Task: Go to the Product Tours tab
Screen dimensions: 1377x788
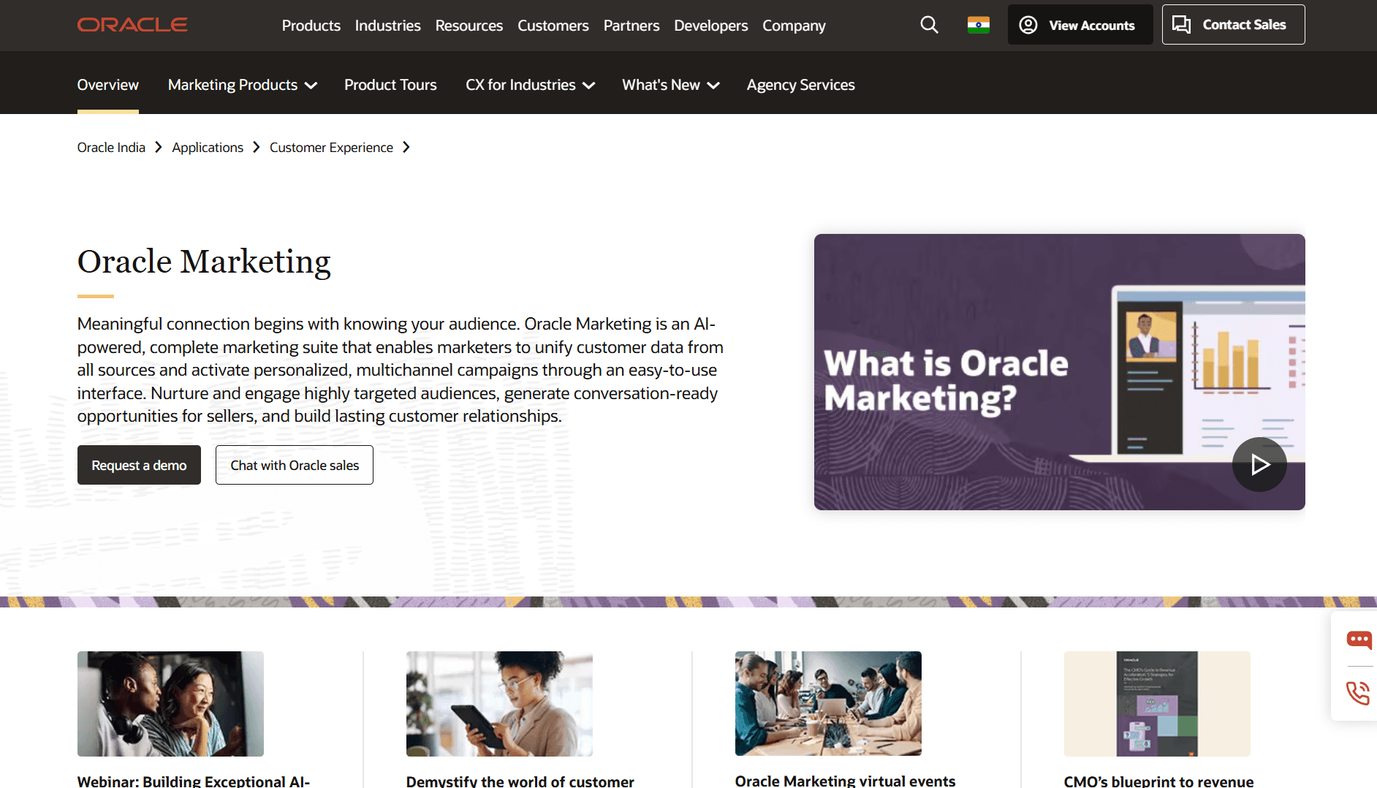Action: pos(390,85)
